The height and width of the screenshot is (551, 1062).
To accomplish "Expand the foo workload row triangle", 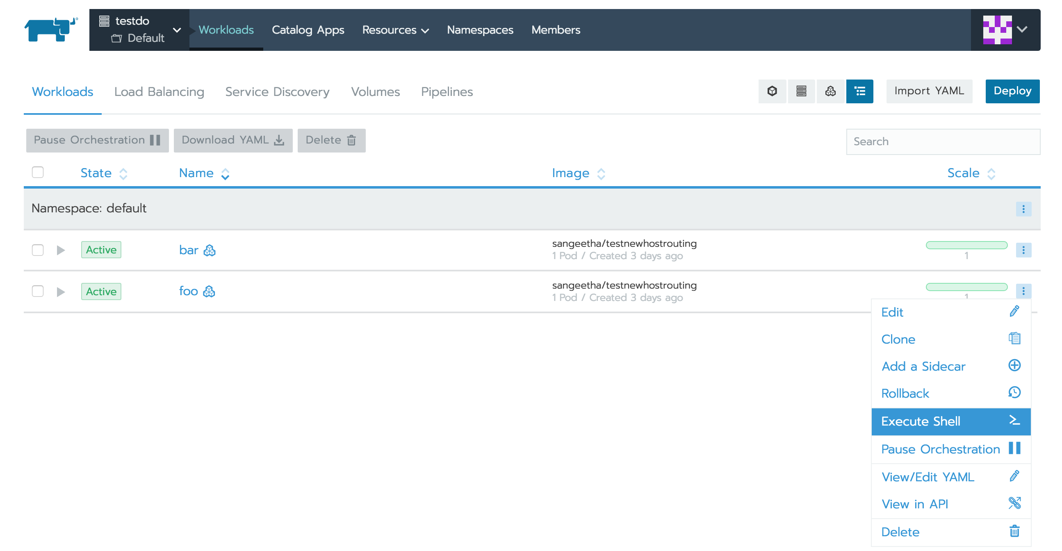I will tap(60, 291).
